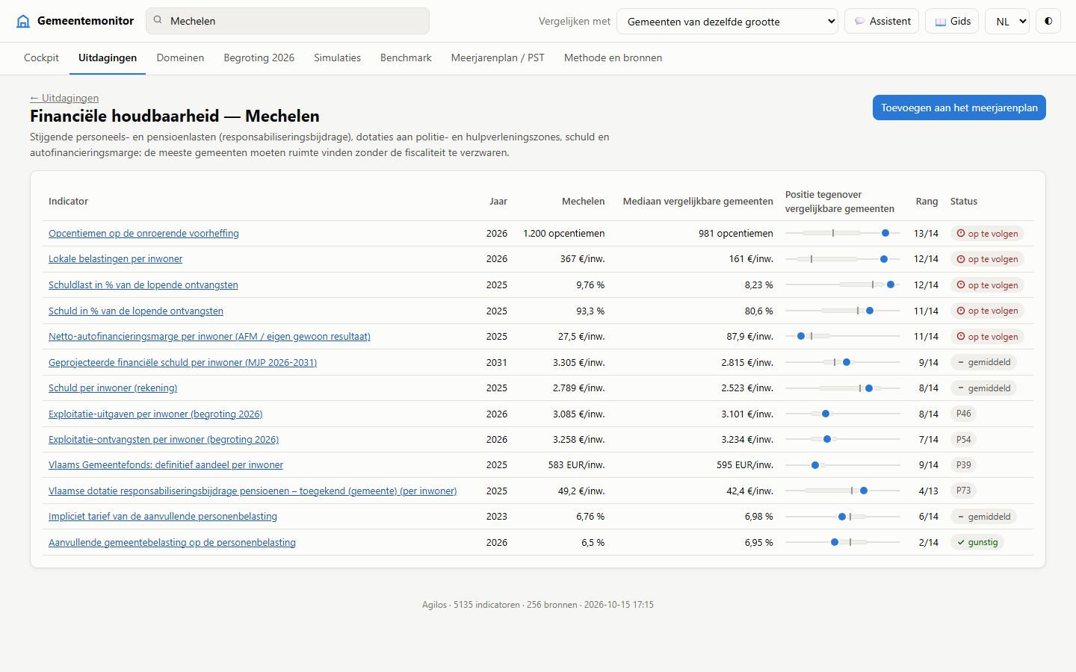Open Netto-autofinancieringsmarge per inwoner link
Image resolution: width=1076 pixels, height=672 pixels.
pos(209,336)
